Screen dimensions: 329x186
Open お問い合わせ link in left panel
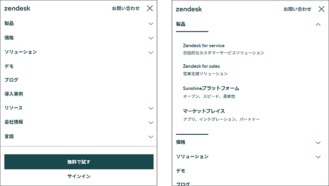pyautogui.click(x=126, y=8)
